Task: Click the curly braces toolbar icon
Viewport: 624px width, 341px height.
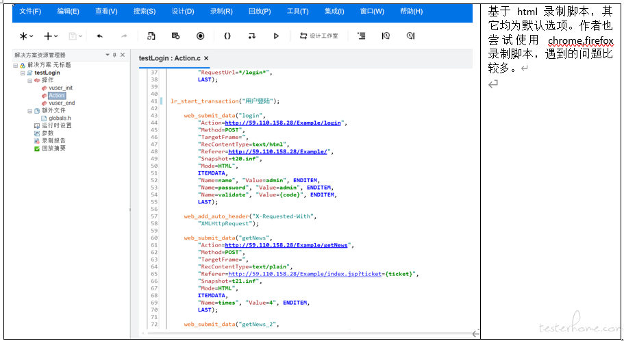Action: tap(227, 36)
